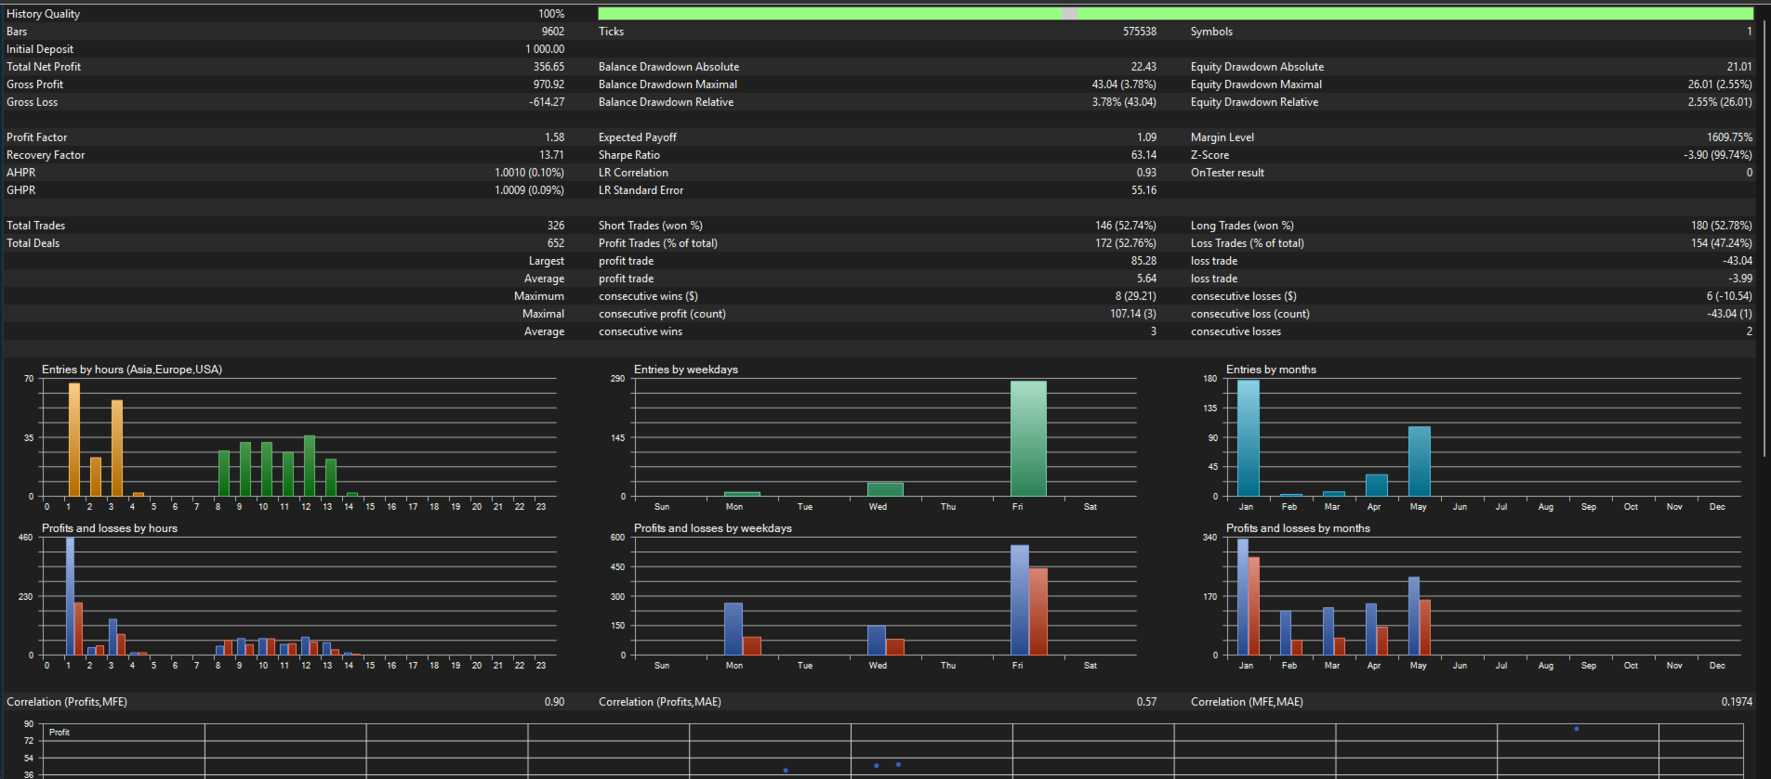Click the Wednesday green bar in Entries by weekdays
This screenshot has height=779, width=1771.
point(885,489)
